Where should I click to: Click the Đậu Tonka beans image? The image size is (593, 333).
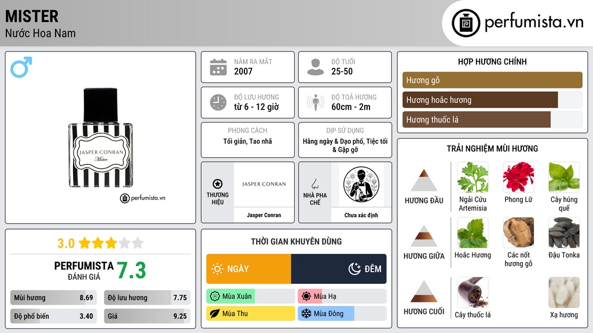(564, 233)
